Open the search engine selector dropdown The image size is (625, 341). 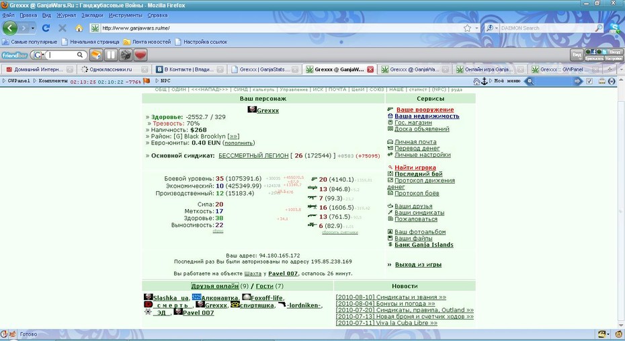click(492, 28)
